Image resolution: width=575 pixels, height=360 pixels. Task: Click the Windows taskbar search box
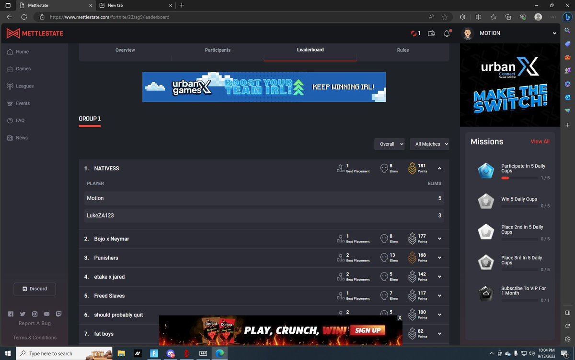[x=65, y=353]
